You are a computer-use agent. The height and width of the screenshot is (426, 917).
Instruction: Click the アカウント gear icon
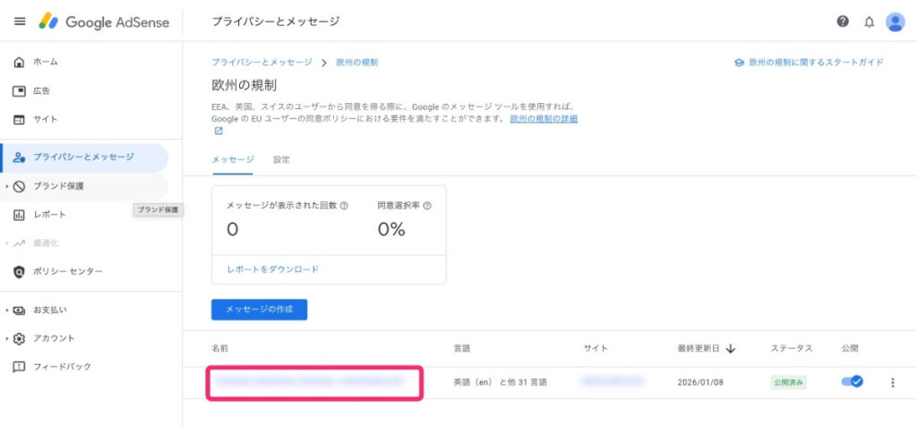coord(20,339)
